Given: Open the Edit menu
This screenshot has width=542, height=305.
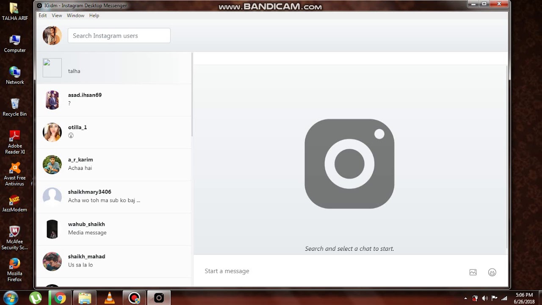Looking at the screenshot, I should point(43,16).
